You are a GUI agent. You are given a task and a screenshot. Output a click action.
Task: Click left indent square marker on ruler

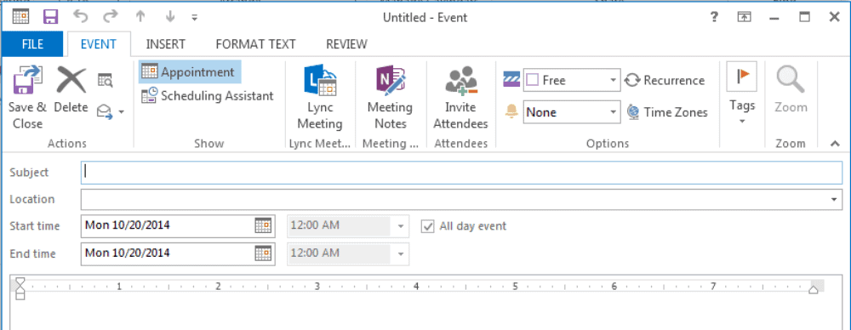20,296
